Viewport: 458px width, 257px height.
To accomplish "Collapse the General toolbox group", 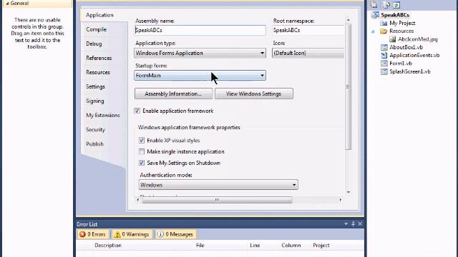I will click(7, 4).
